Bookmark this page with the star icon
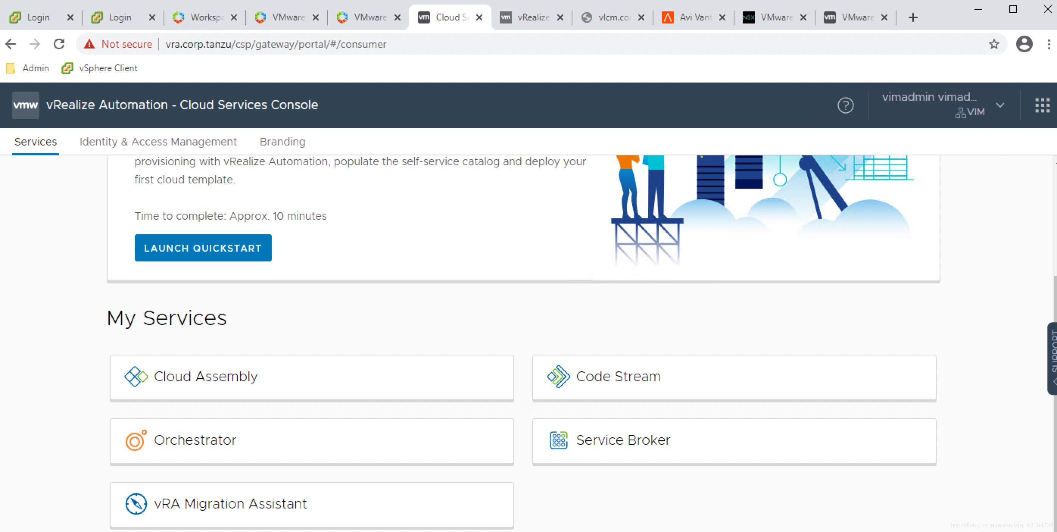Screen dimensions: 1057x532 click(993, 44)
